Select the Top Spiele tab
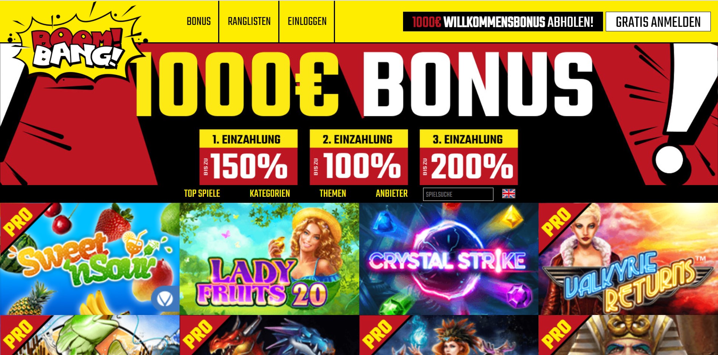The height and width of the screenshot is (355, 718). (x=202, y=194)
